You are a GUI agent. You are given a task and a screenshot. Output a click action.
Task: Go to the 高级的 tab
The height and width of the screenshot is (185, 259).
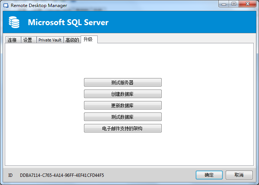pos(72,40)
